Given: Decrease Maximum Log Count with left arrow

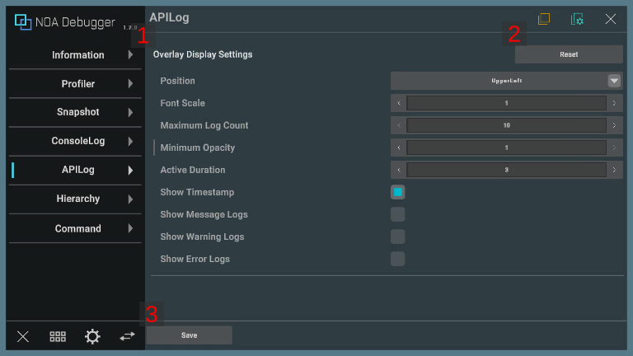Looking at the screenshot, I should point(398,125).
